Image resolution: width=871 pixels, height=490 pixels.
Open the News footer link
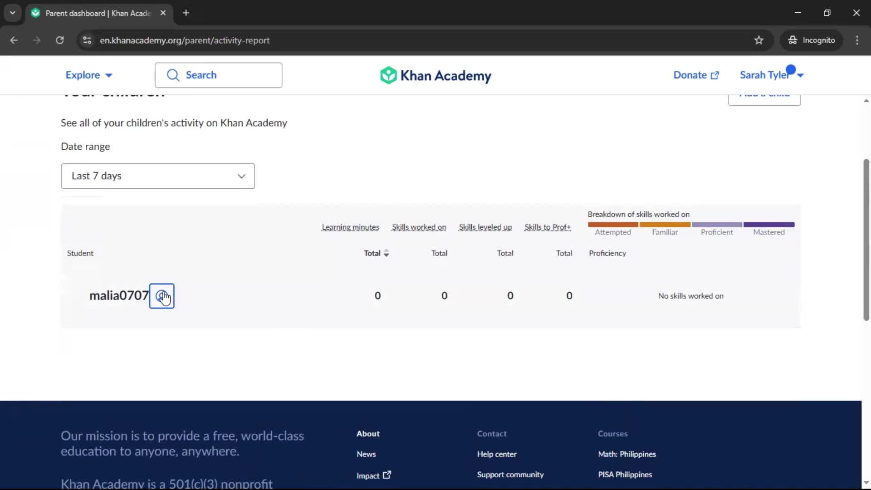tap(366, 454)
